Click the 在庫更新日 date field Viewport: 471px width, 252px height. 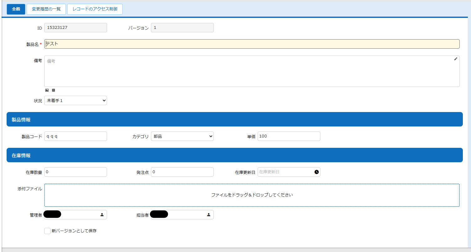pyautogui.click(x=289, y=172)
